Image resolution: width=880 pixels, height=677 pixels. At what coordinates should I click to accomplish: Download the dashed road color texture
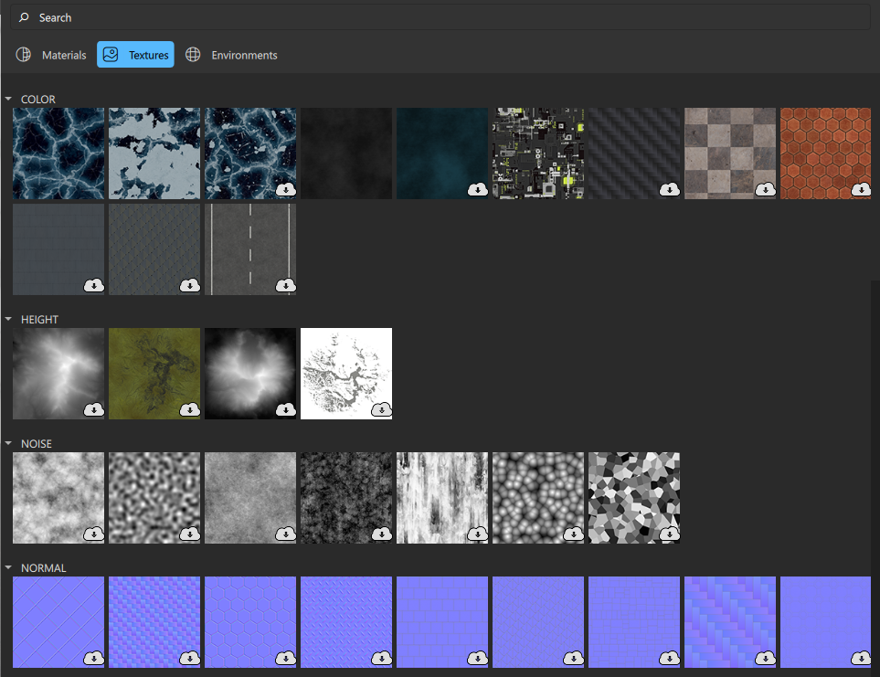[286, 285]
